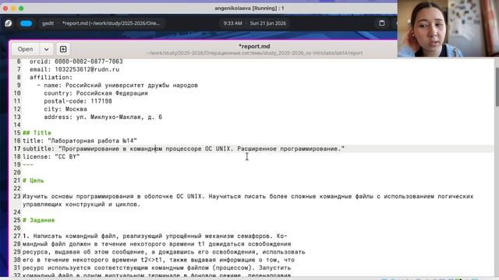Click the '# Цель' heading
This screenshot has height=280, width=499.
(x=33, y=180)
